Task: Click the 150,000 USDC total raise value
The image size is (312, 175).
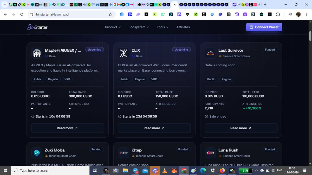Action: (167, 96)
